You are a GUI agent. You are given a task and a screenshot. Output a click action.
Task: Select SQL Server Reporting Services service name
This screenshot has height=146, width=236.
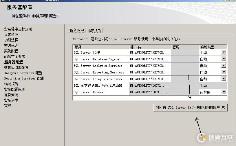pos(101,72)
